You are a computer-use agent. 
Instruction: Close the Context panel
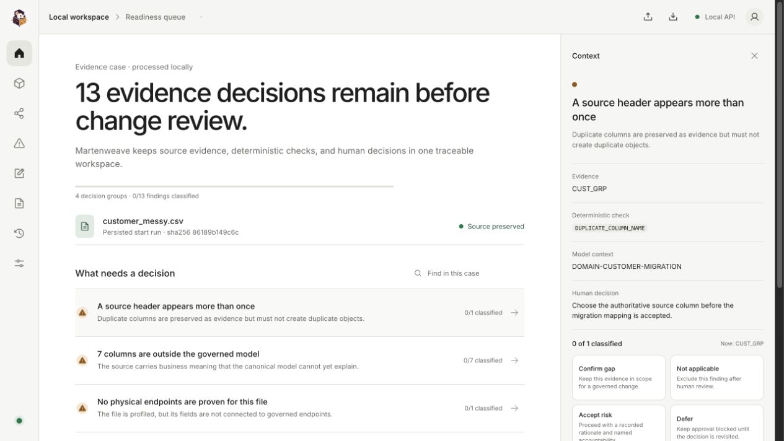[x=754, y=56]
